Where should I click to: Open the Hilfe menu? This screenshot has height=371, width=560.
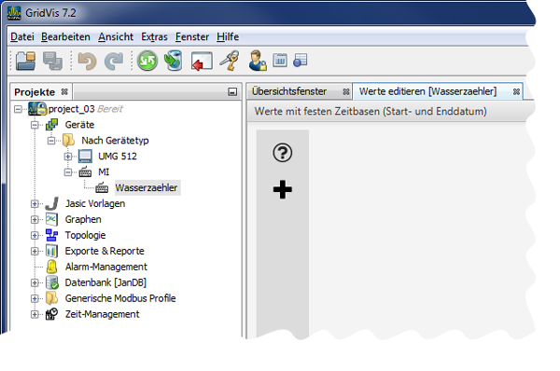pyautogui.click(x=228, y=36)
